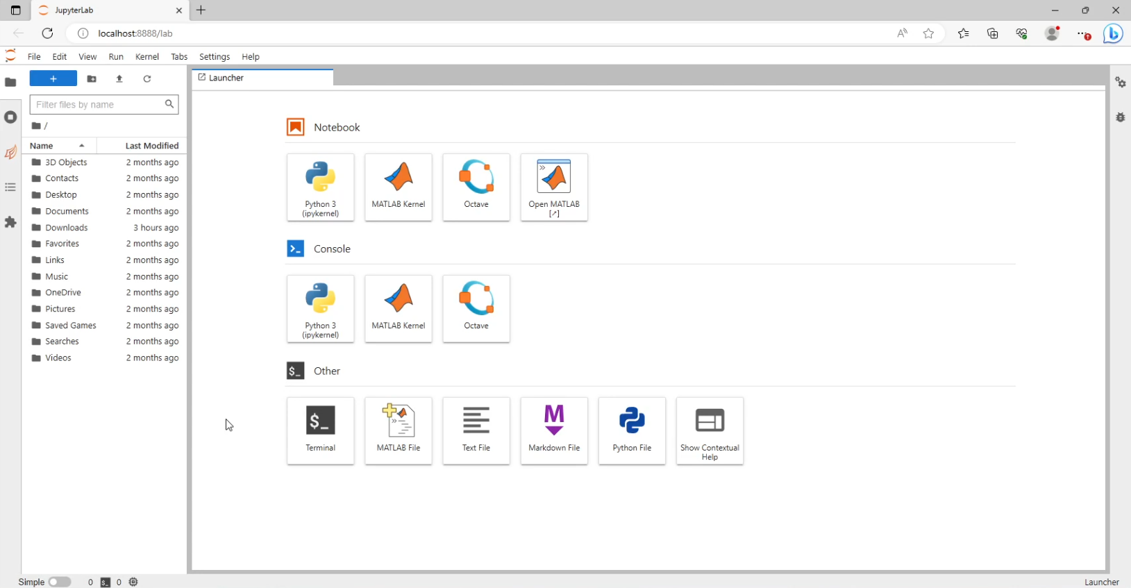The height and width of the screenshot is (588, 1131).
Task: Create a MATLAB Kernel notebook
Action: click(x=399, y=187)
